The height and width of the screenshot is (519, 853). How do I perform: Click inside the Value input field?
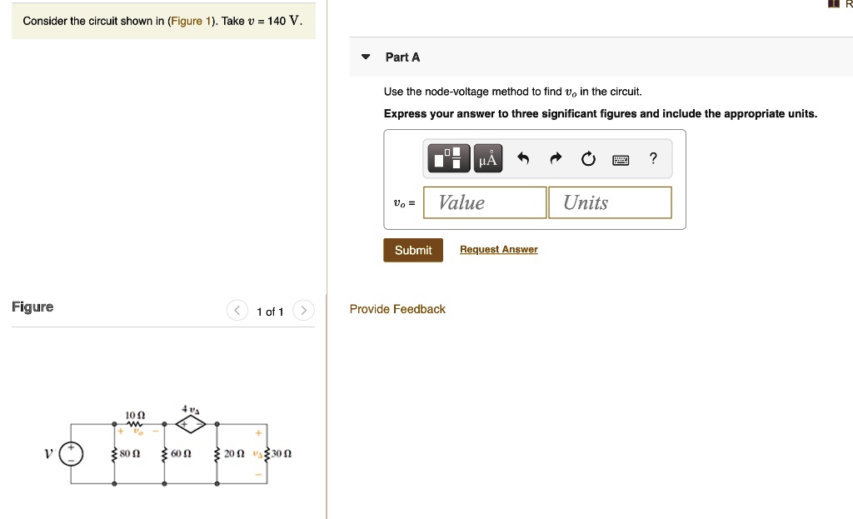coord(484,202)
